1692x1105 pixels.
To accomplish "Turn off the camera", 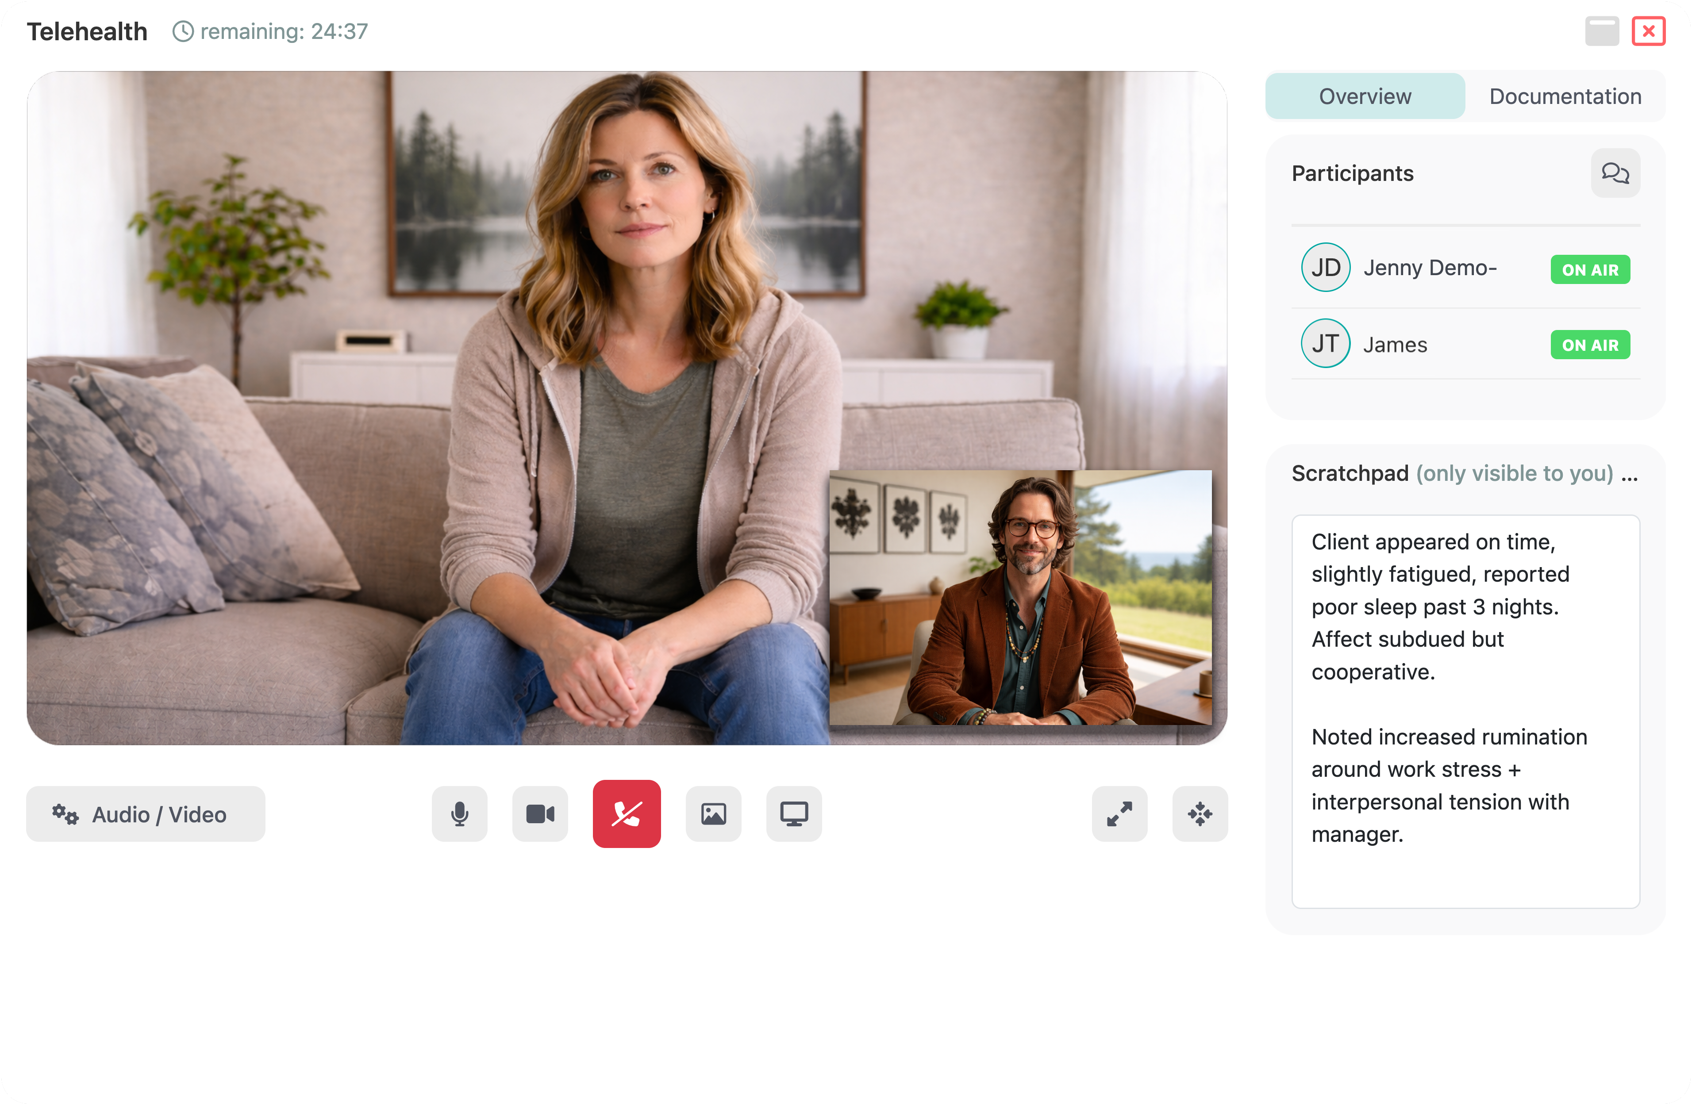I will coord(540,813).
